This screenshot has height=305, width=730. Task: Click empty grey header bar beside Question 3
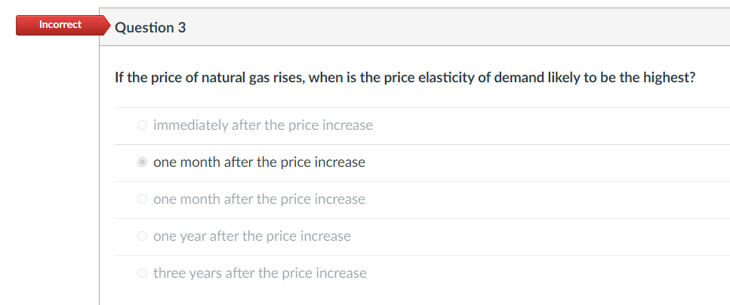click(456, 27)
